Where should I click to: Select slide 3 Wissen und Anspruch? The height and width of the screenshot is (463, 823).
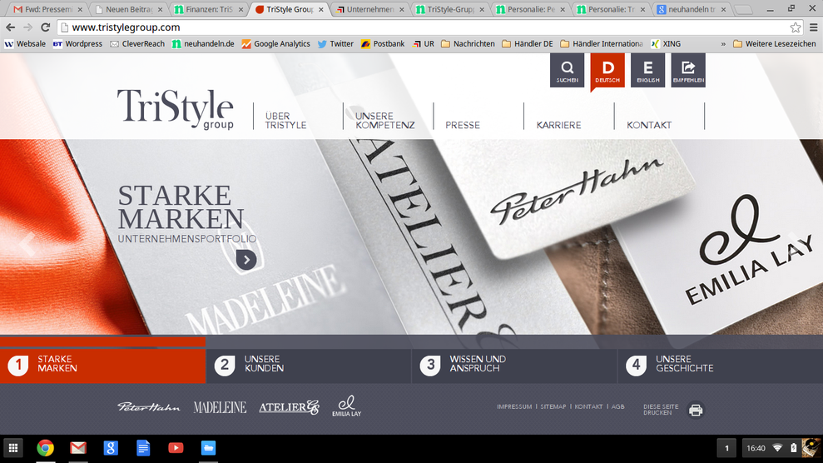click(x=514, y=364)
